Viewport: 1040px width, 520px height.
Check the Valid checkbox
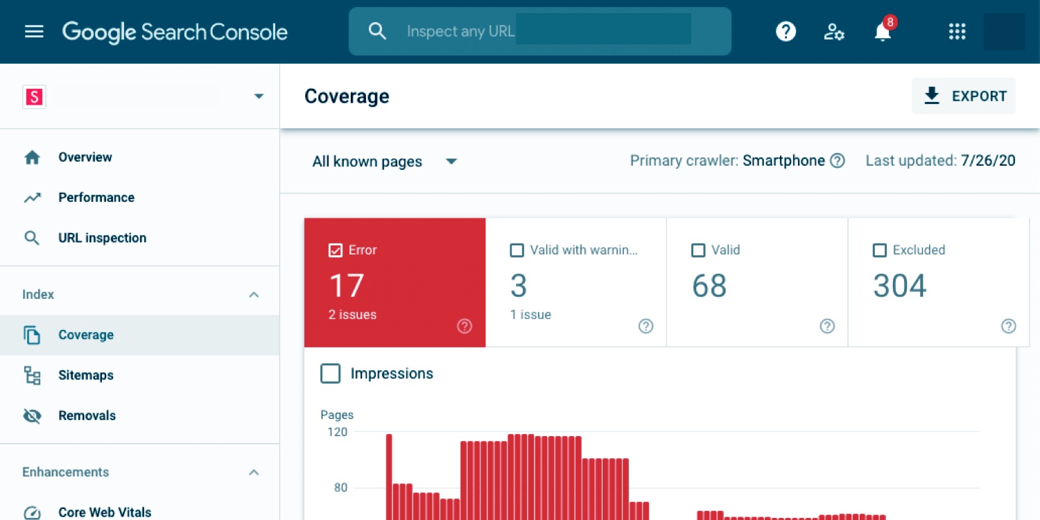point(698,250)
